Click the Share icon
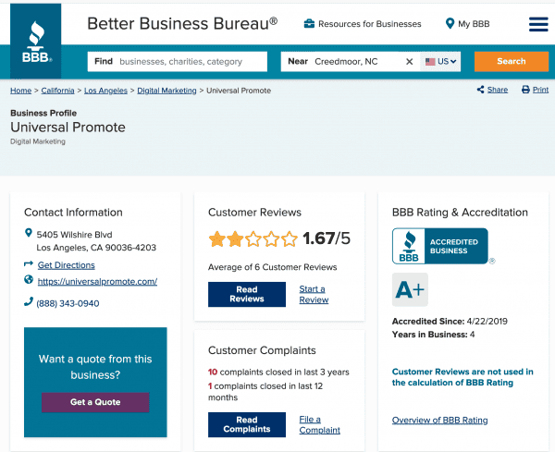The image size is (555, 452). click(481, 90)
